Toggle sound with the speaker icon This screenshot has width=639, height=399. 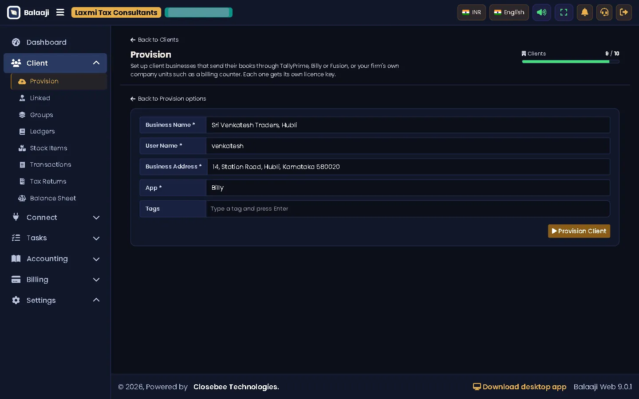click(x=541, y=12)
